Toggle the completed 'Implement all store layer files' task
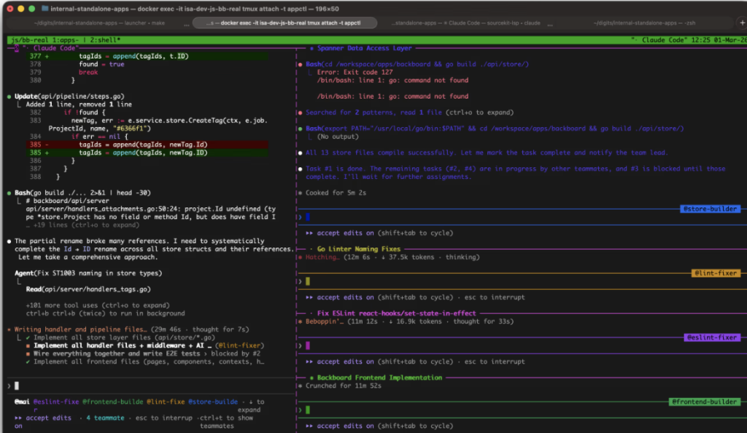This screenshot has width=747, height=433. [28, 337]
